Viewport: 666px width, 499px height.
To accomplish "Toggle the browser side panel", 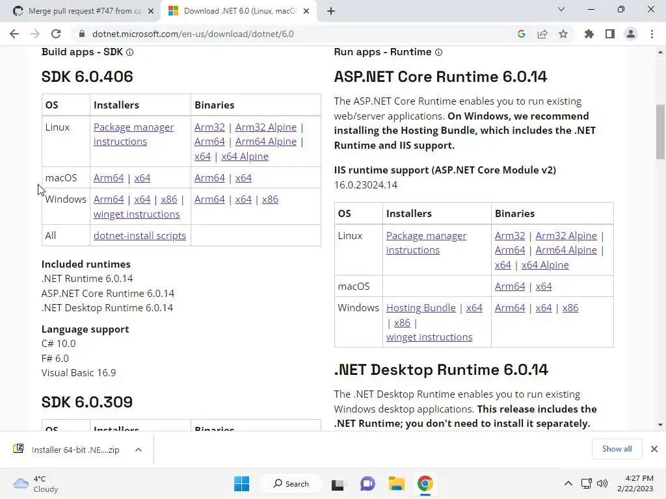I will click(610, 34).
